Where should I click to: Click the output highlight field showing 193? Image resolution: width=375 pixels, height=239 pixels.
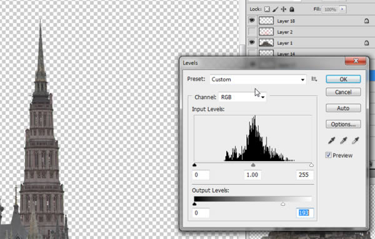click(304, 213)
